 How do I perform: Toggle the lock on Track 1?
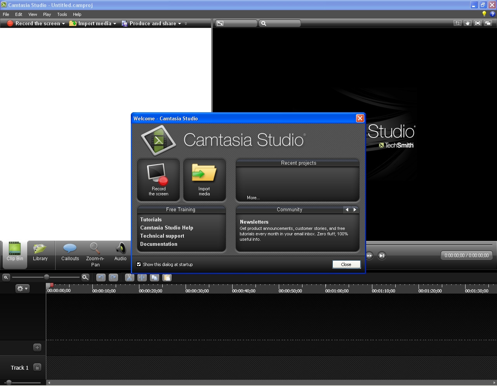click(37, 367)
